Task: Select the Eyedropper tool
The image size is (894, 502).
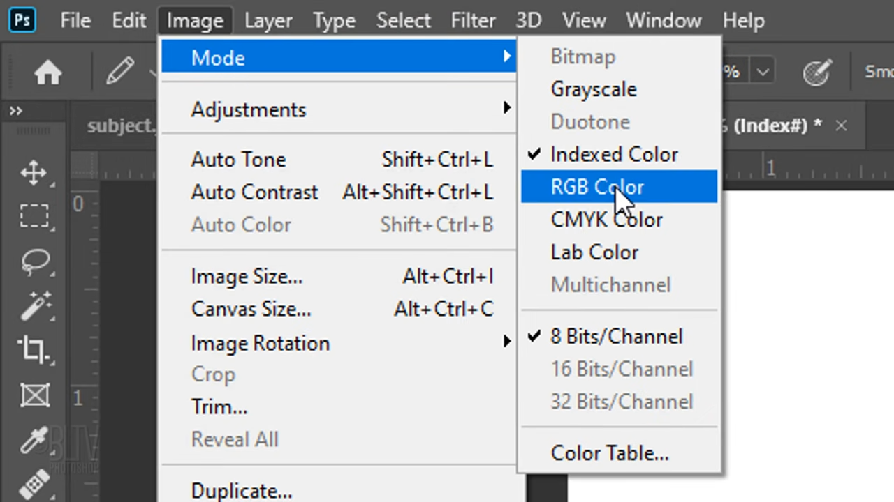Action: click(x=35, y=439)
